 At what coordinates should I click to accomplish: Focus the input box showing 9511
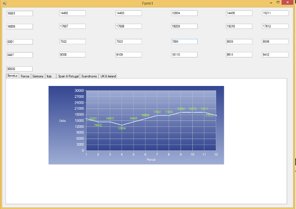click(x=239, y=55)
